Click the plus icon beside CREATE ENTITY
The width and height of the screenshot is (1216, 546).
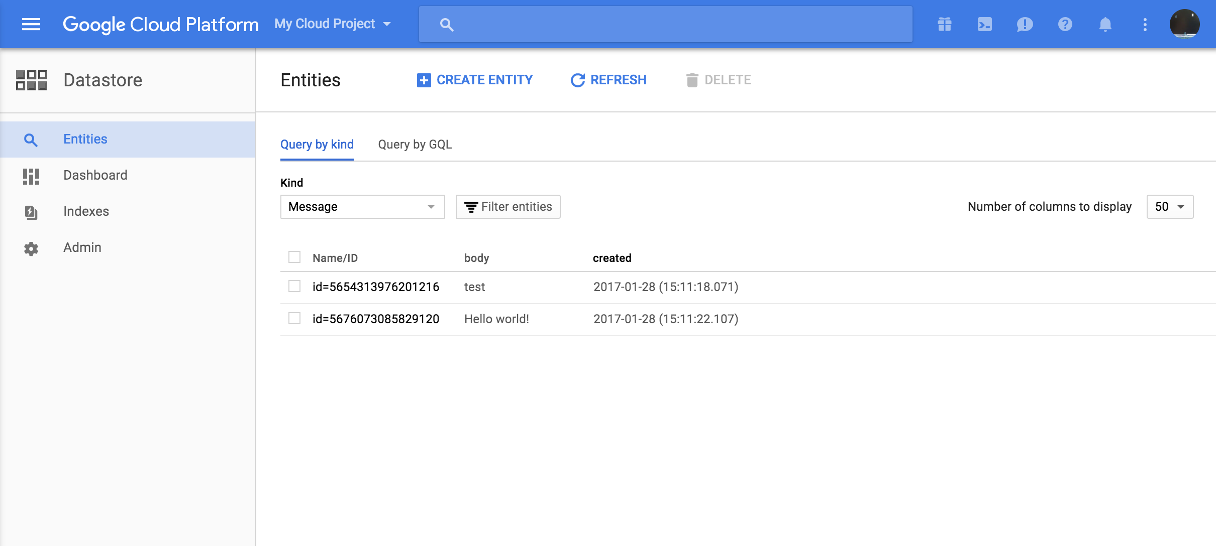(424, 80)
